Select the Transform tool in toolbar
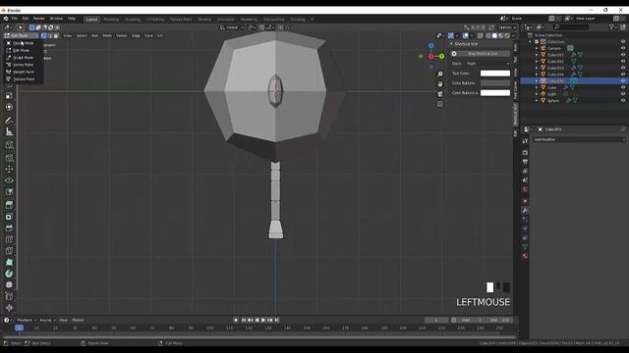629x353 pixels. [9, 107]
